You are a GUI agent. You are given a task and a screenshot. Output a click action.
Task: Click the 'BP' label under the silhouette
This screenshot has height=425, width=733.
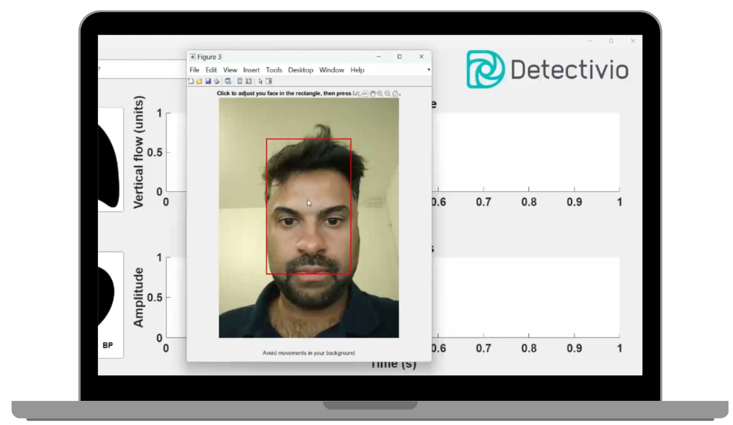point(108,345)
